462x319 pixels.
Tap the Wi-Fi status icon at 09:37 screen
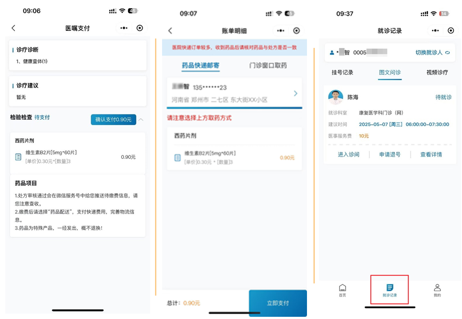click(x=433, y=14)
